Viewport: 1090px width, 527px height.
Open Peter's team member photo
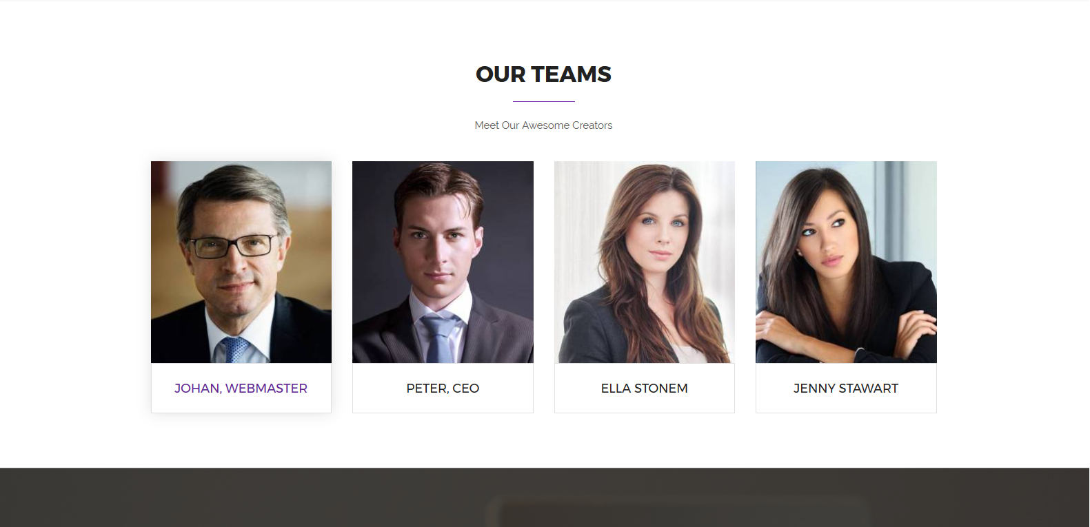click(443, 262)
